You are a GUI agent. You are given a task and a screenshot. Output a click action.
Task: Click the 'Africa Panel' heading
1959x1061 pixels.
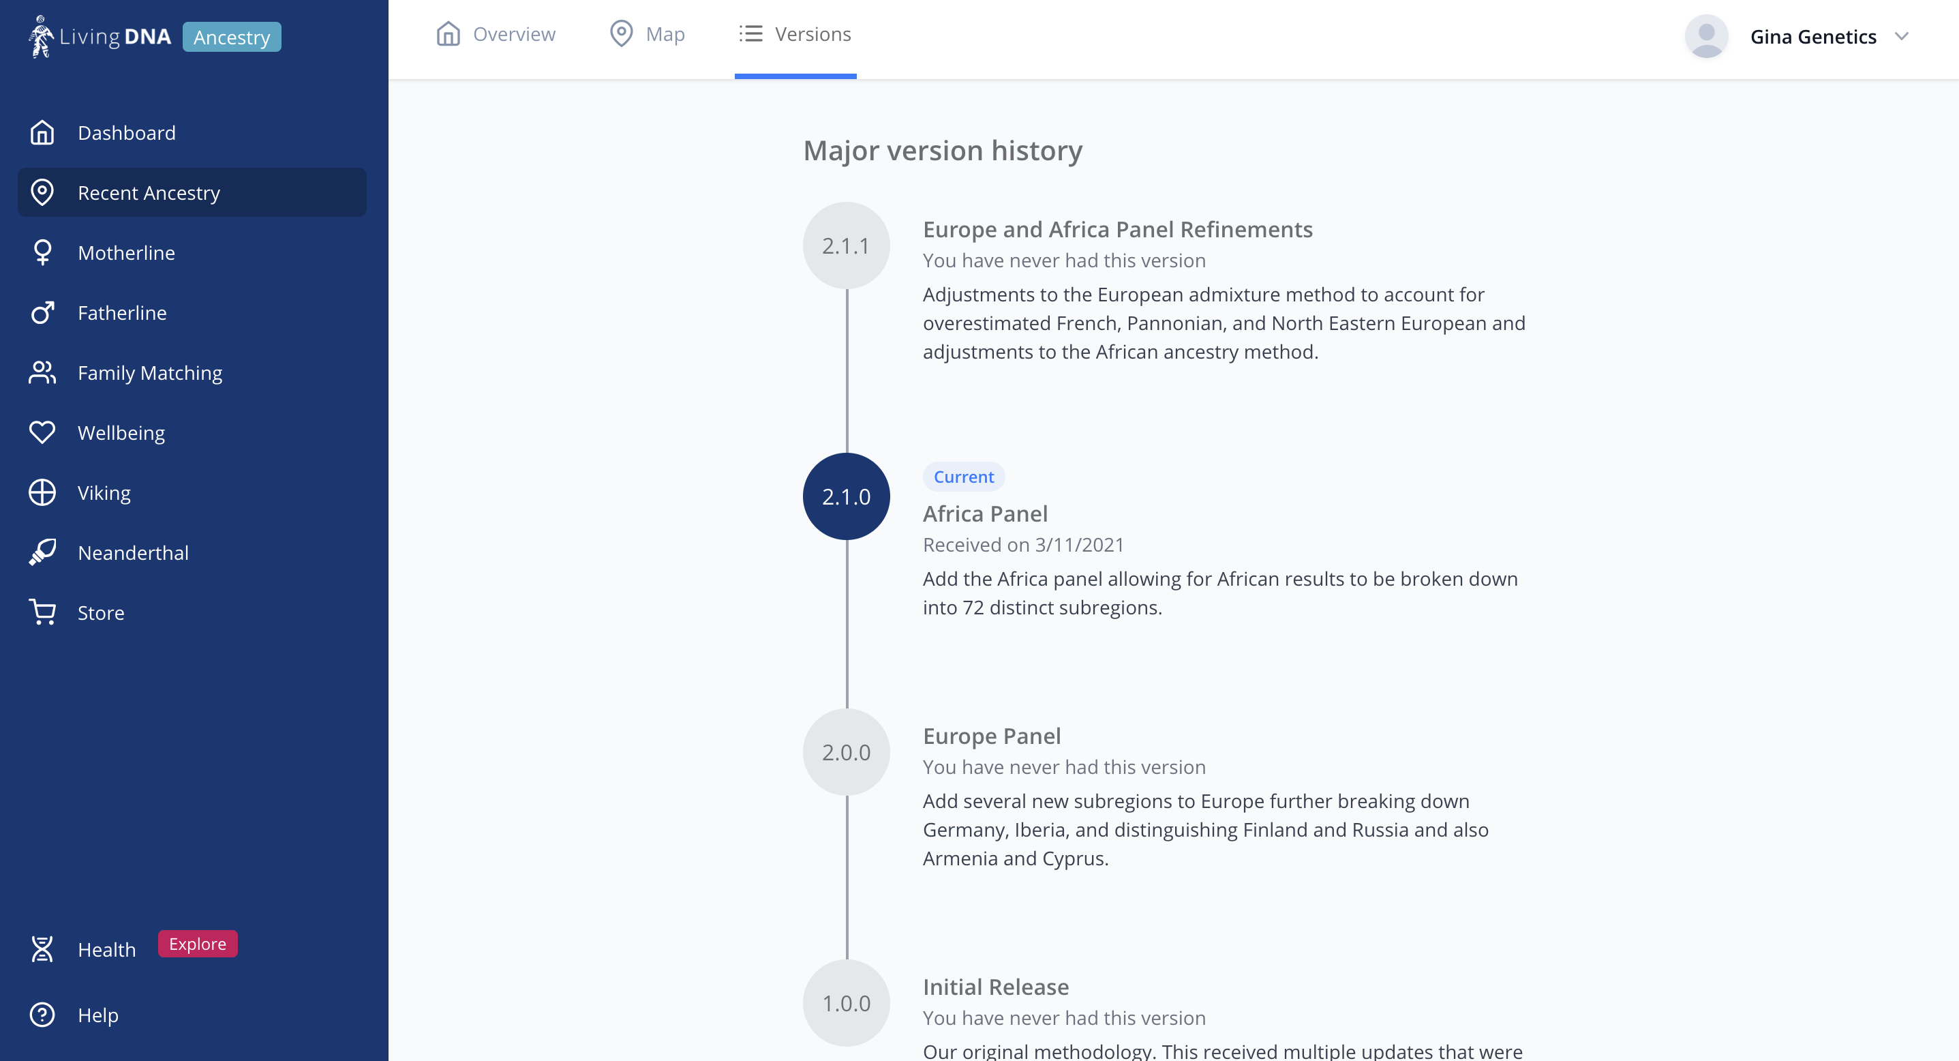tap(985, 513)
